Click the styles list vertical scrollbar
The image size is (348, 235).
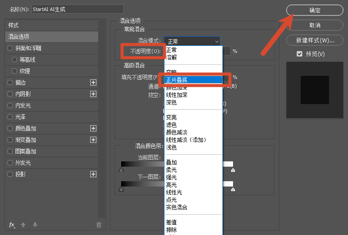pyautogui.click(x=102, y=119)
